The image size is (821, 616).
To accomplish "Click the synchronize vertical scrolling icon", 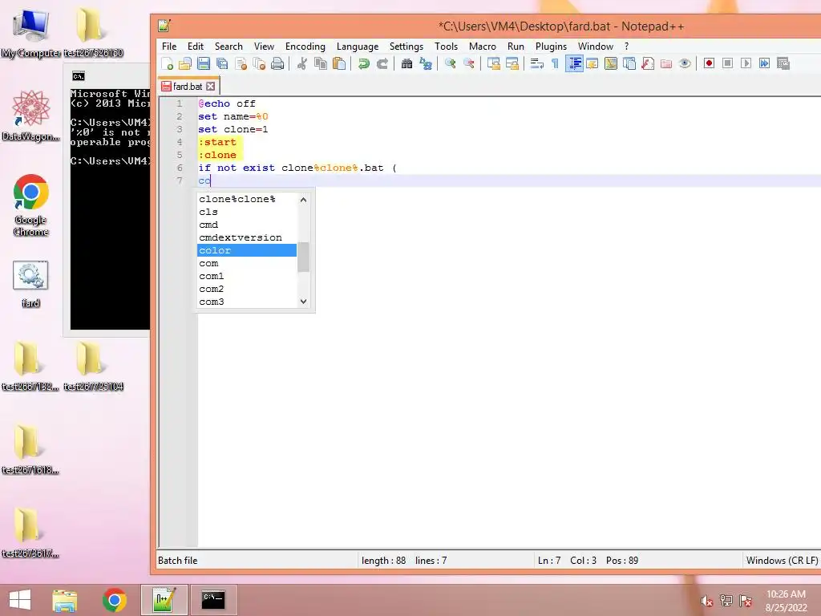I will pyautogui.click(x=493, y=64).
